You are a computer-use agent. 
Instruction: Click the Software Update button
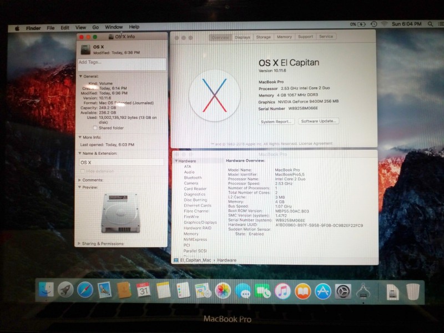pyautogui.click(x=318, y=121)
